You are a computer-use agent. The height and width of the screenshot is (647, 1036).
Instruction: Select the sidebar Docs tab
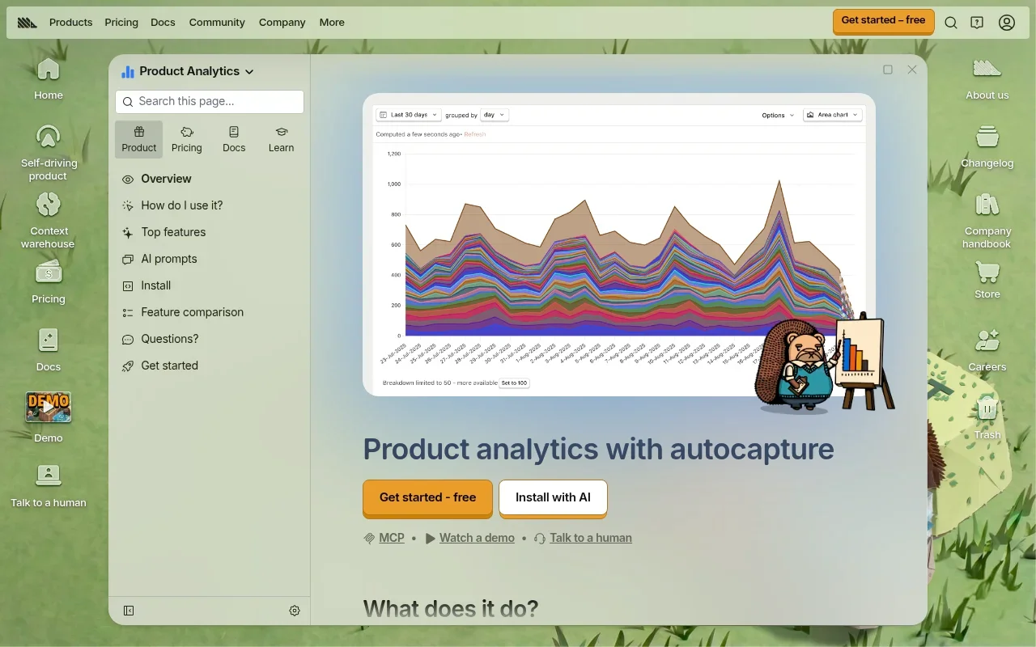coord(234,139)
